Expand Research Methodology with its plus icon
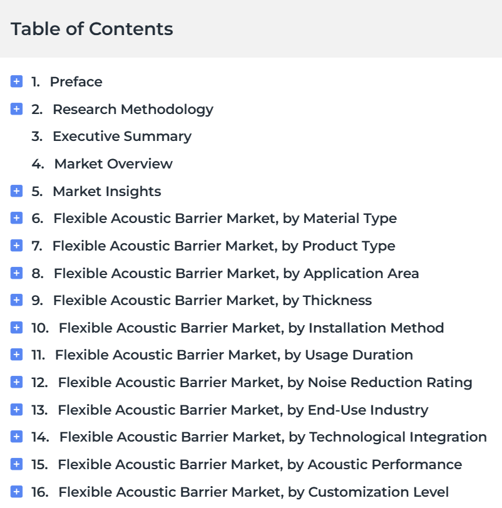 [x=16, y=109]
